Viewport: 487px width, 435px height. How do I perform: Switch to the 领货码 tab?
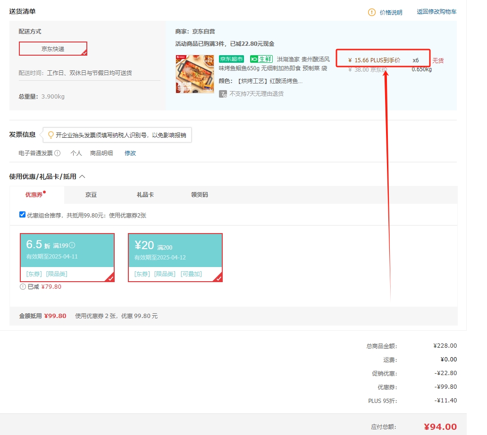pyautogui.click(x=200, y=195)
